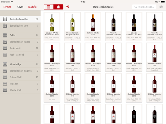Click the 67 bottle count
The image size is (166, 124).
[37, 19]
